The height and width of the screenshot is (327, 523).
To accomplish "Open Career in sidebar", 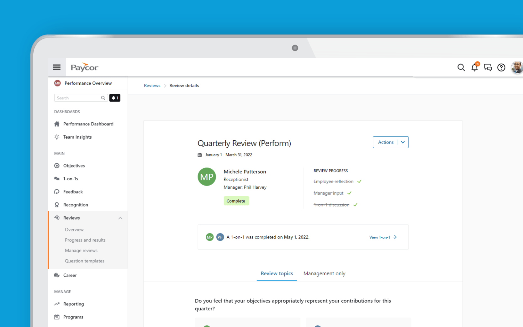I will pos(70,275).
